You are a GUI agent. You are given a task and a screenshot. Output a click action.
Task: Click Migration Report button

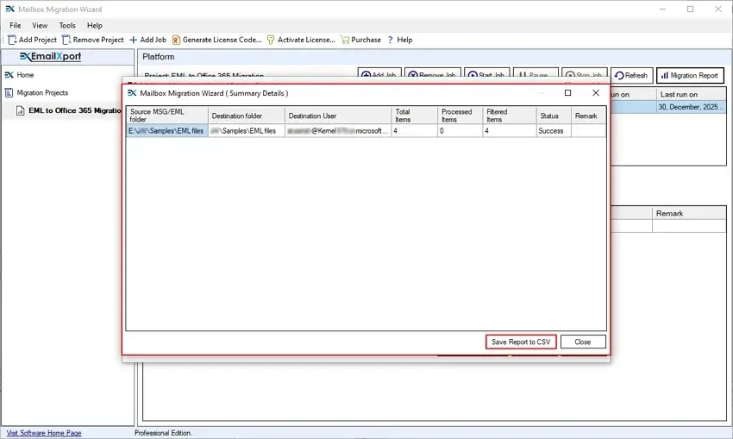(690, 75)
